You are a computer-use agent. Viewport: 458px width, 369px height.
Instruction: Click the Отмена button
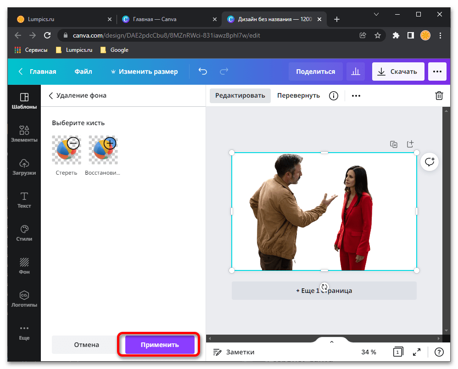point(85,345)
